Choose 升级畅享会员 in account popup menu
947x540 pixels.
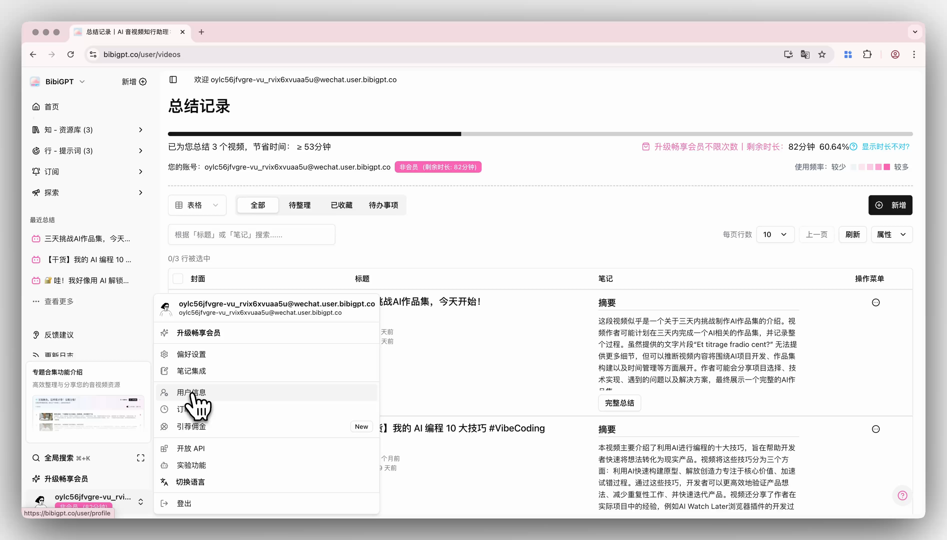pos(266,333)
